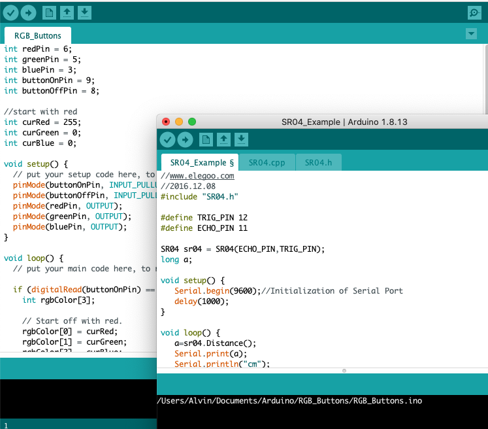Switch to the SR04.cpp tab

tap(267, 162)
